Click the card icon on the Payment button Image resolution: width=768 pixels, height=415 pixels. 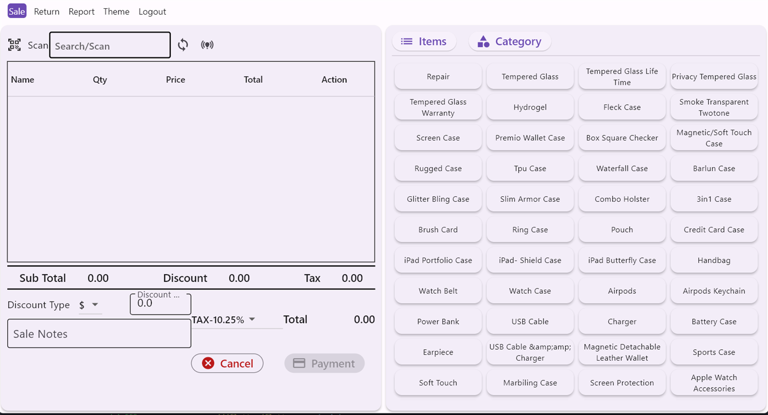300,363
